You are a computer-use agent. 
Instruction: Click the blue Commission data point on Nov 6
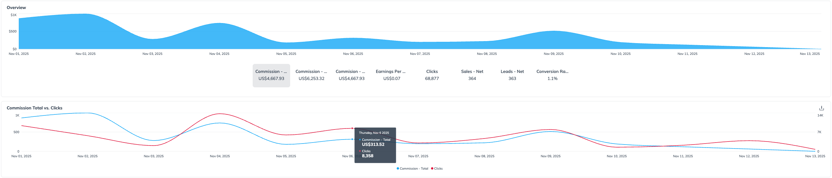point(352,139)
